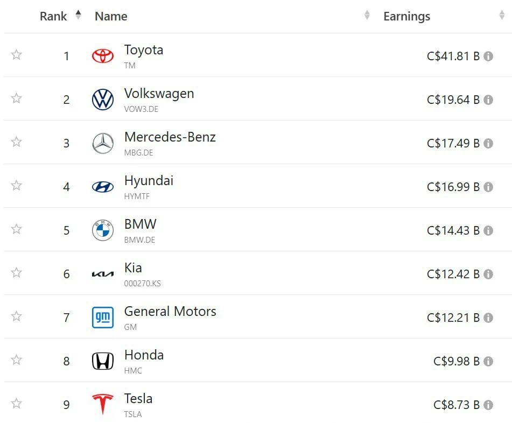Click the Toyota logo icon

102,56
